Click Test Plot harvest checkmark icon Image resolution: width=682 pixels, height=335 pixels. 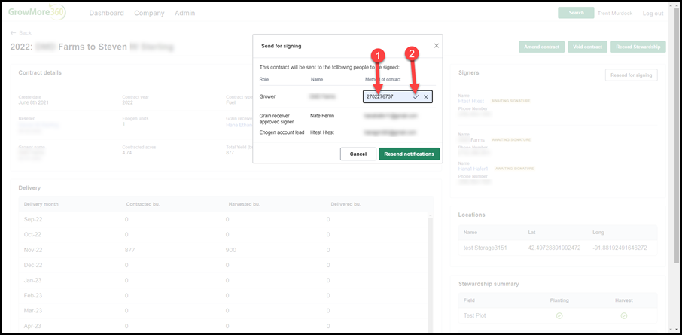624,316
